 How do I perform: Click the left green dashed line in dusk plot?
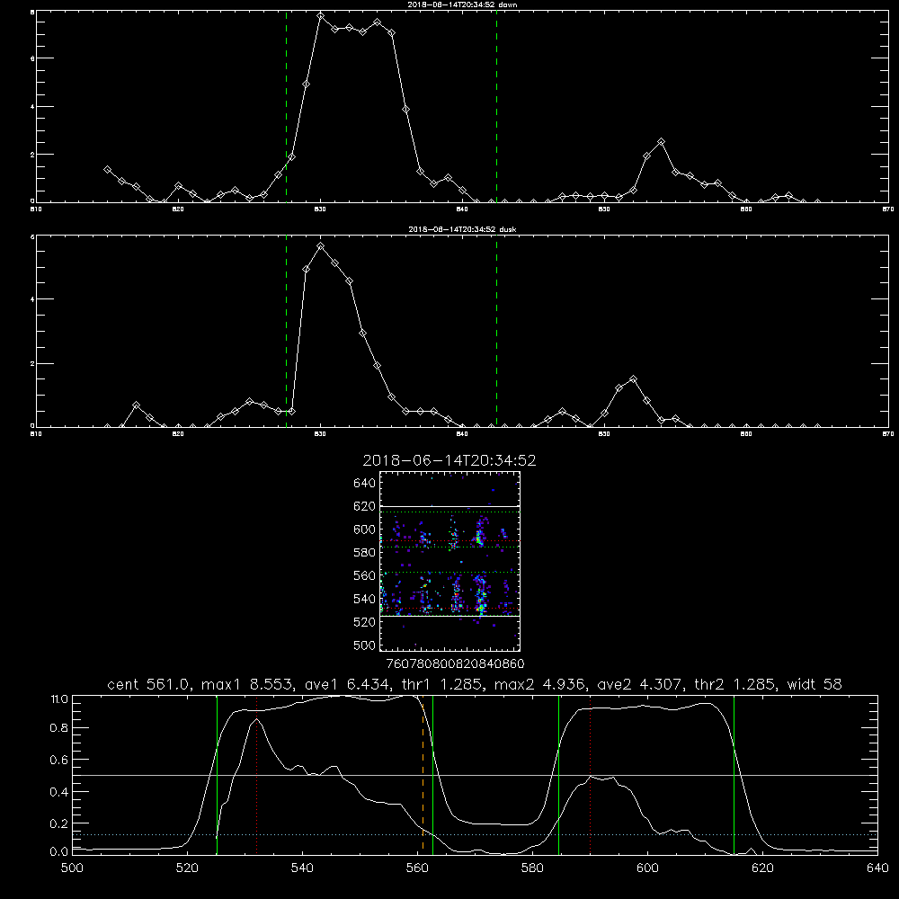[286, 331]
